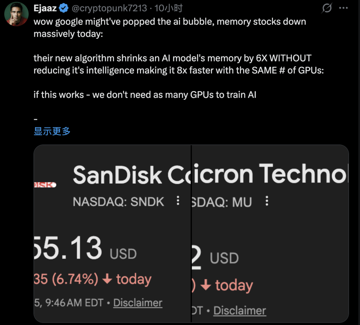Screen dimensions: 360x325
Task: Click the 55.13 USD price figure
Action: (85, 249)
